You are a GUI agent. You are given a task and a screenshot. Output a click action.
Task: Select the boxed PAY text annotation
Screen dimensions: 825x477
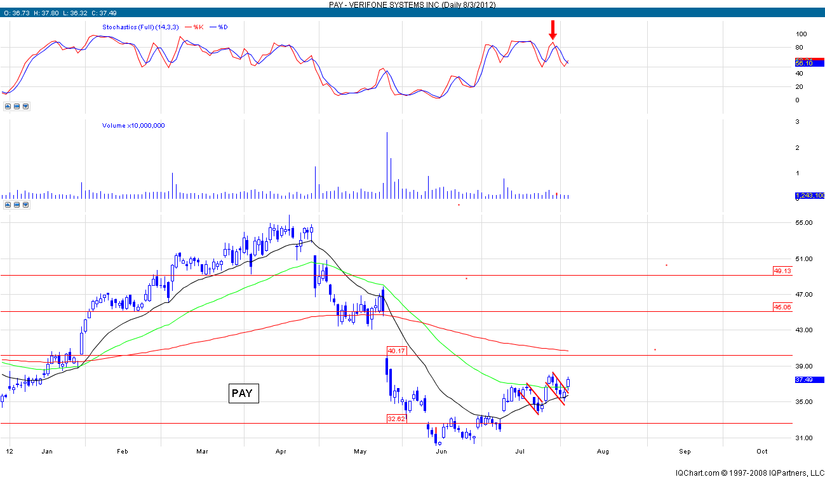[x=242, y=393]
